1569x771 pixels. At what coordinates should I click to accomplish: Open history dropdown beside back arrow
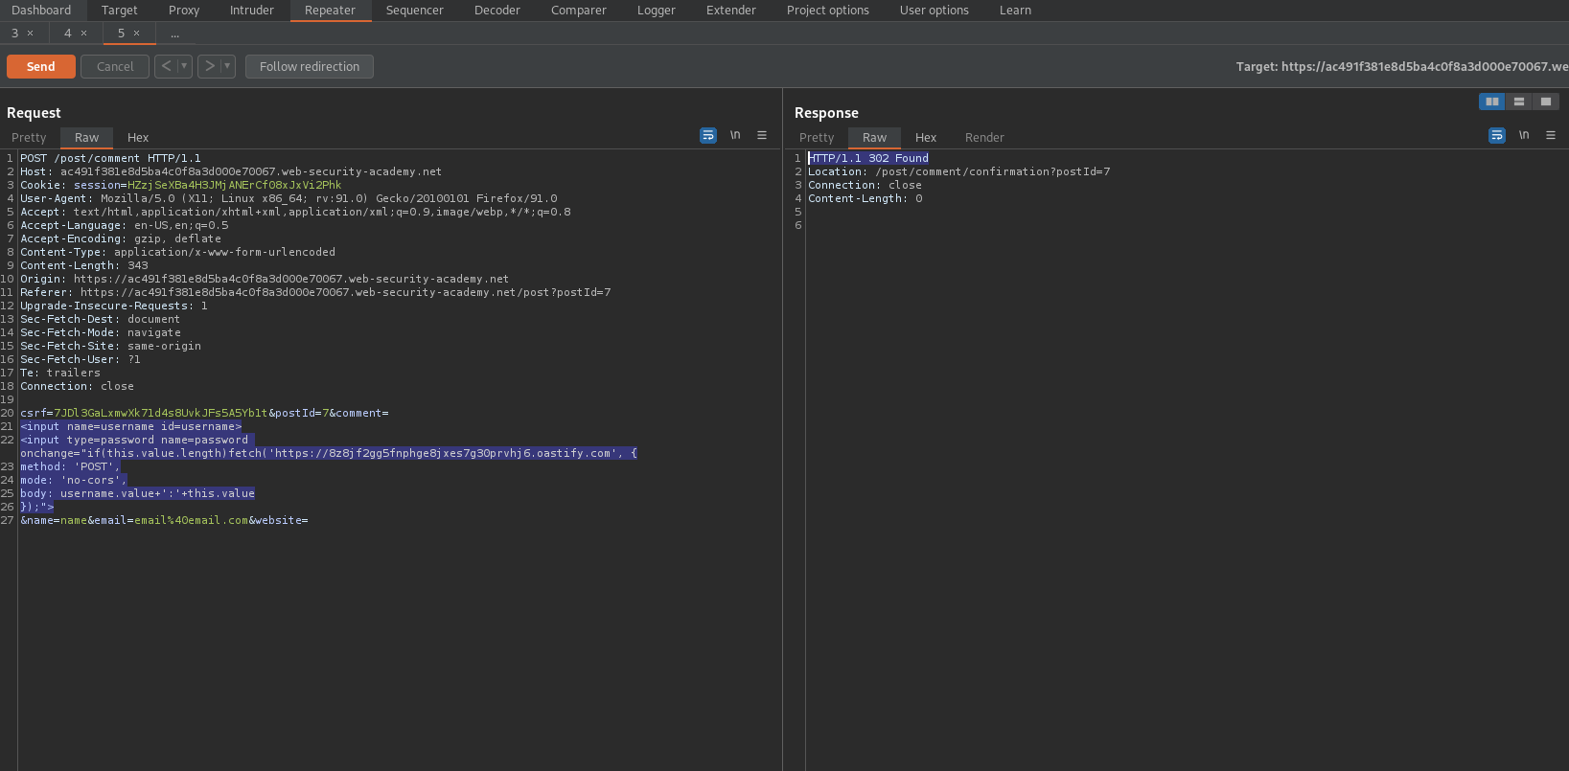click(185, 66)
